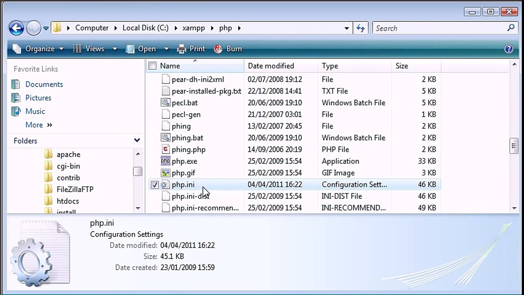Select the contrib folder in tree
The height and width of the screenshot is (295, 524).
tap(68, 178)
